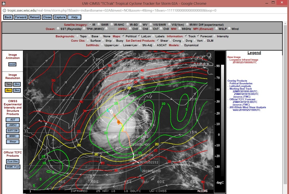Enable Ship observations checkbox
The width and height of the screenshot is (289, 194).
[103, 40]
